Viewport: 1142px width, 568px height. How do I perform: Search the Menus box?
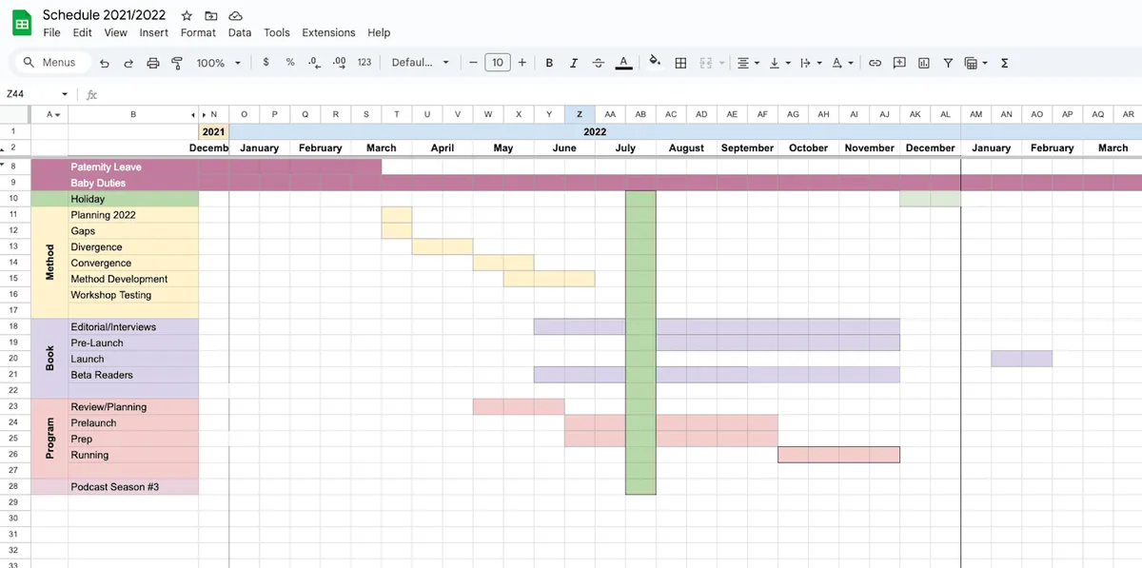point(52,63)
